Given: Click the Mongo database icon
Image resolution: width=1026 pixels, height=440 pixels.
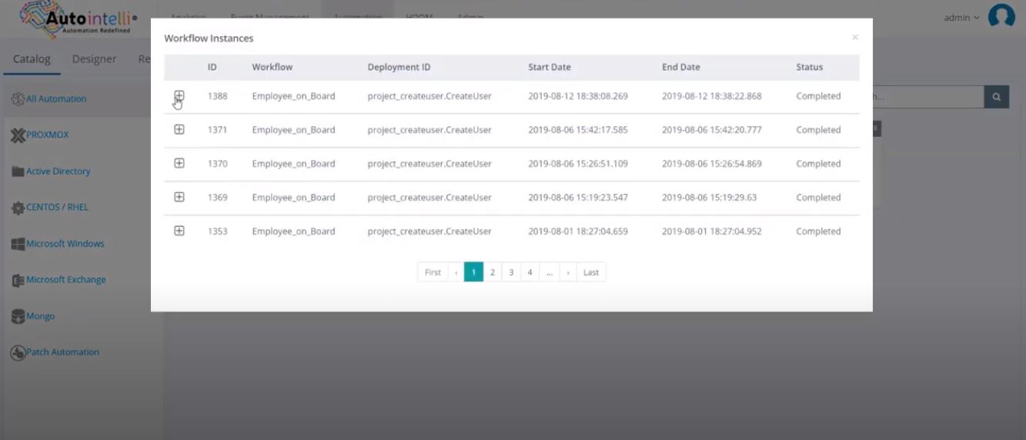Looking at the screenshot, I should click(18, 316).
